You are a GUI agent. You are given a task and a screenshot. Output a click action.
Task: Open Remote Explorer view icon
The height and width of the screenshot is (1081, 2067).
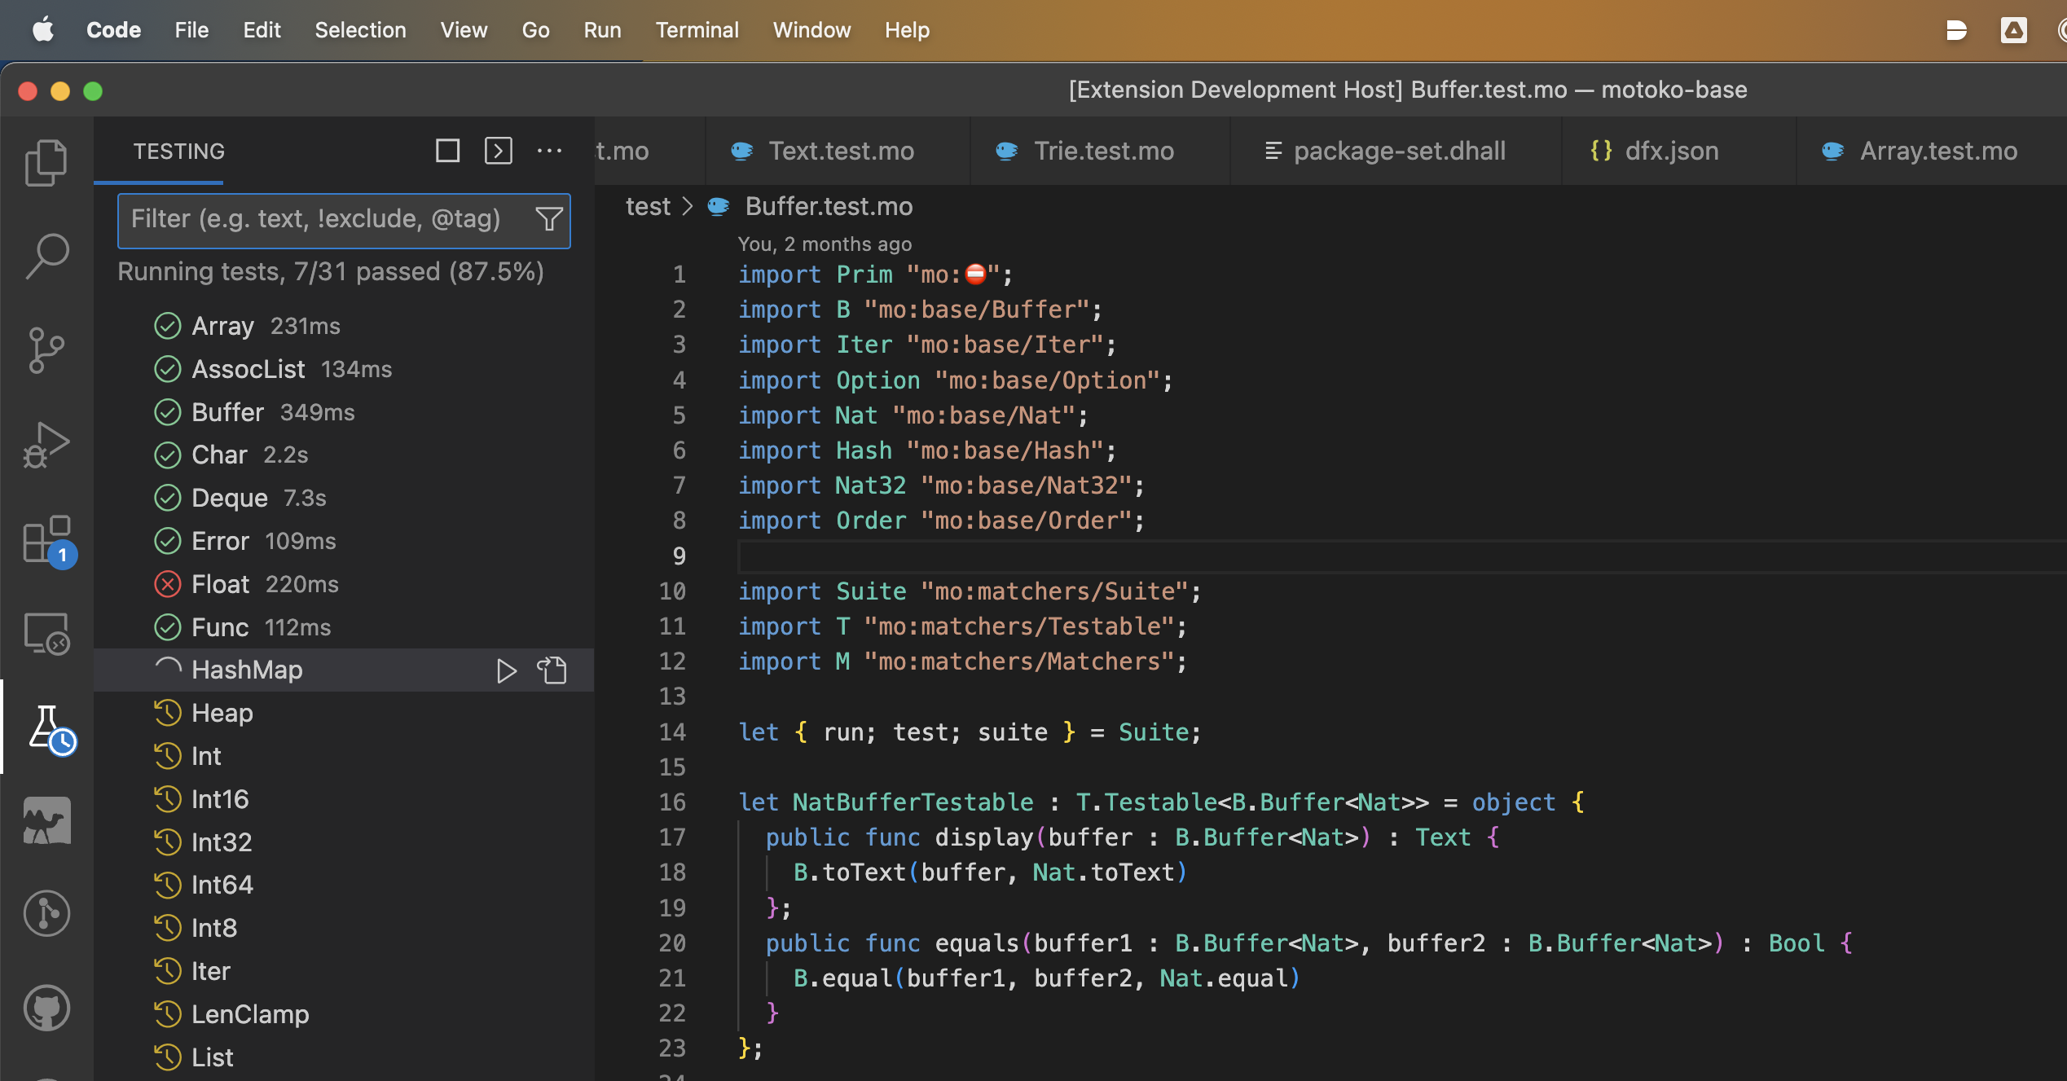point(46,633)
